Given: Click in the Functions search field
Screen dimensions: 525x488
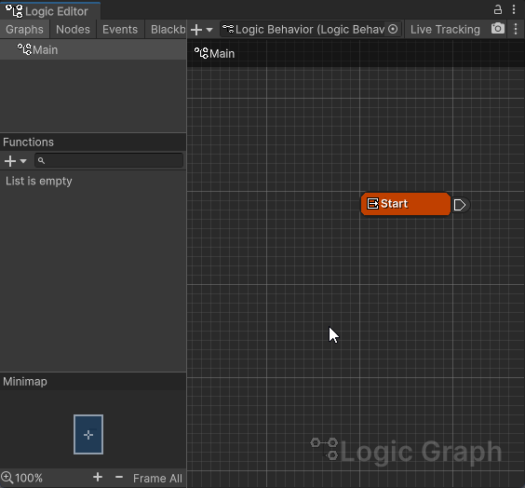Looking at the screenshot, I should [x=109, y=160].
